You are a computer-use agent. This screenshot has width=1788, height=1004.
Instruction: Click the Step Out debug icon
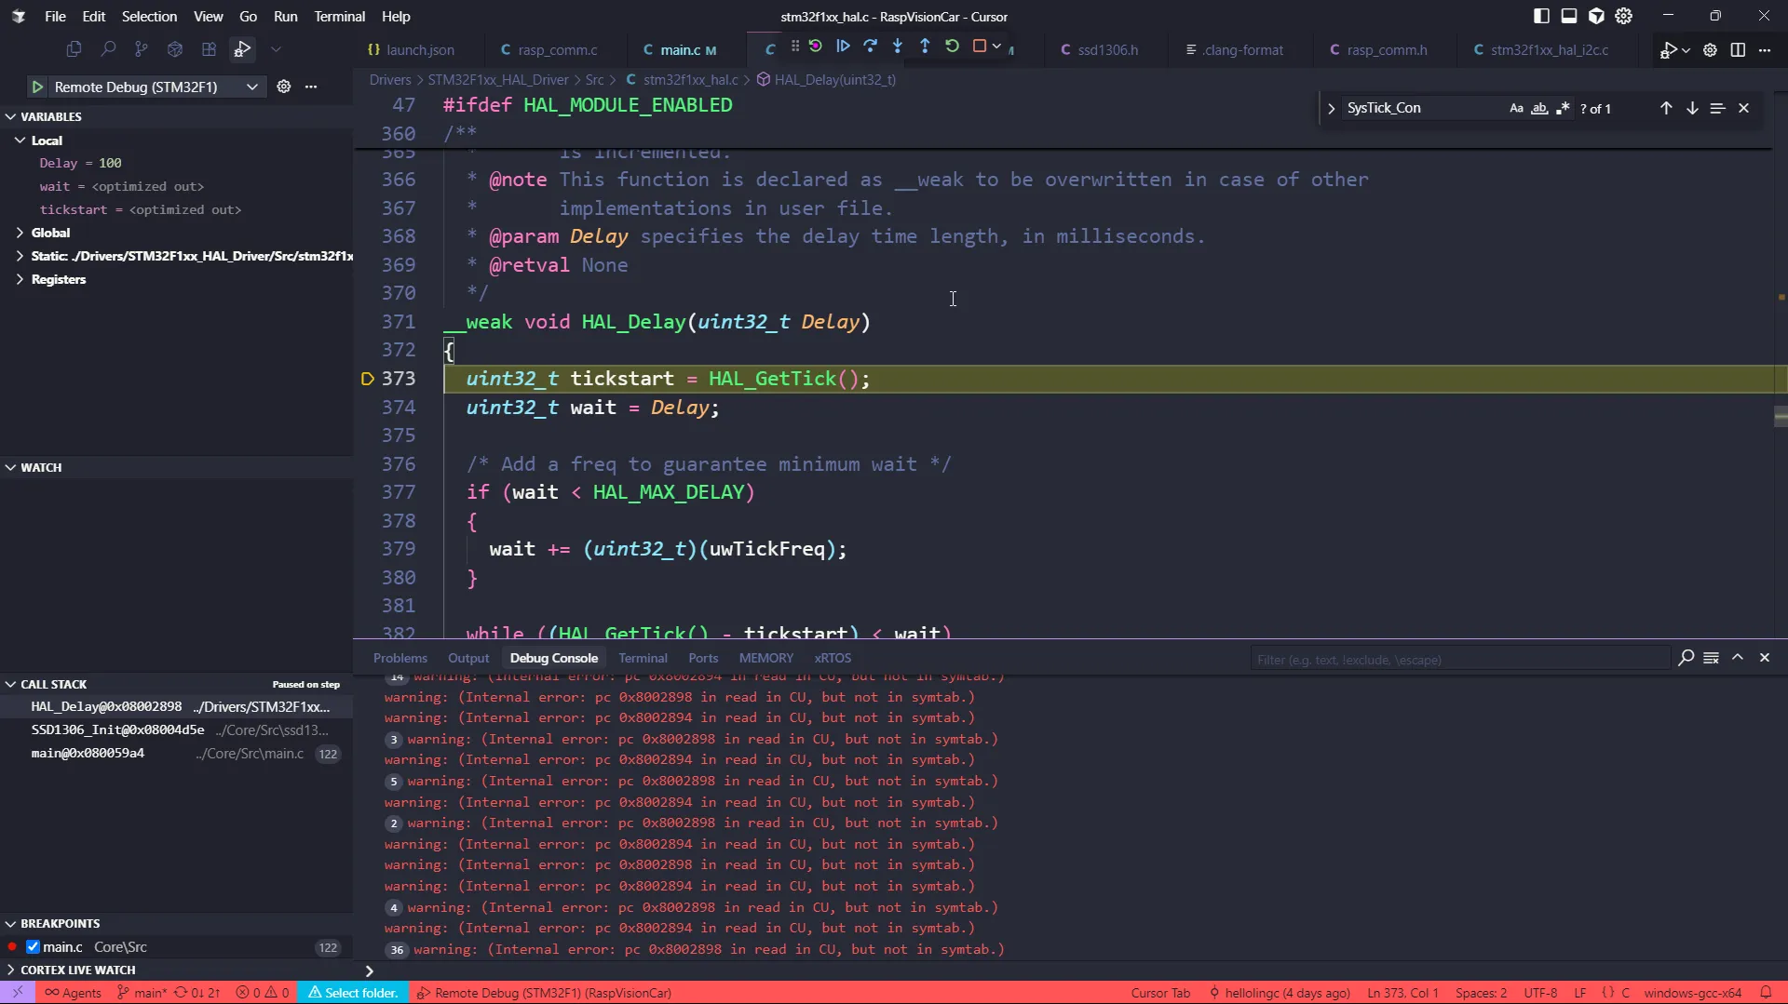pyautogui.click(x=924, y=47)
